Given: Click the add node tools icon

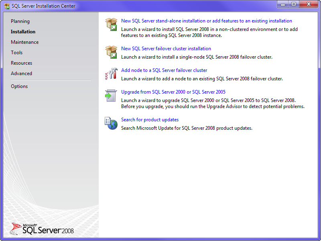Looking at the screenshot, I should tap(111, 74).
